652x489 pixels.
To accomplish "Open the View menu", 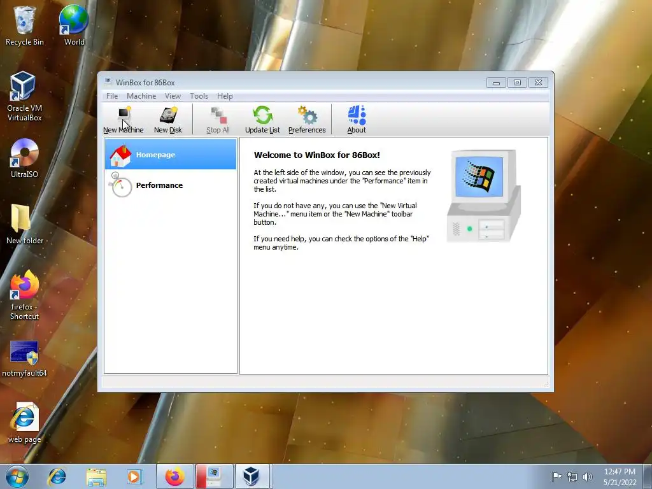I will click(173, 96).
